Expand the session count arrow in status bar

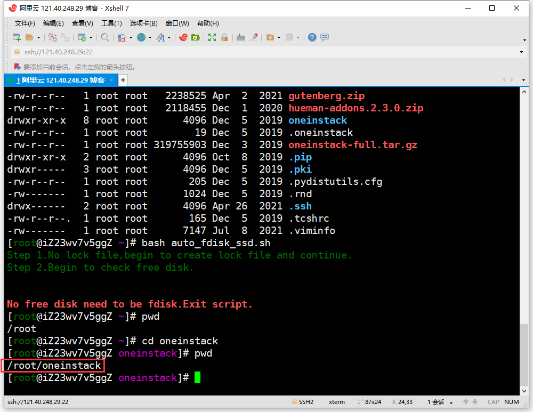451,402
